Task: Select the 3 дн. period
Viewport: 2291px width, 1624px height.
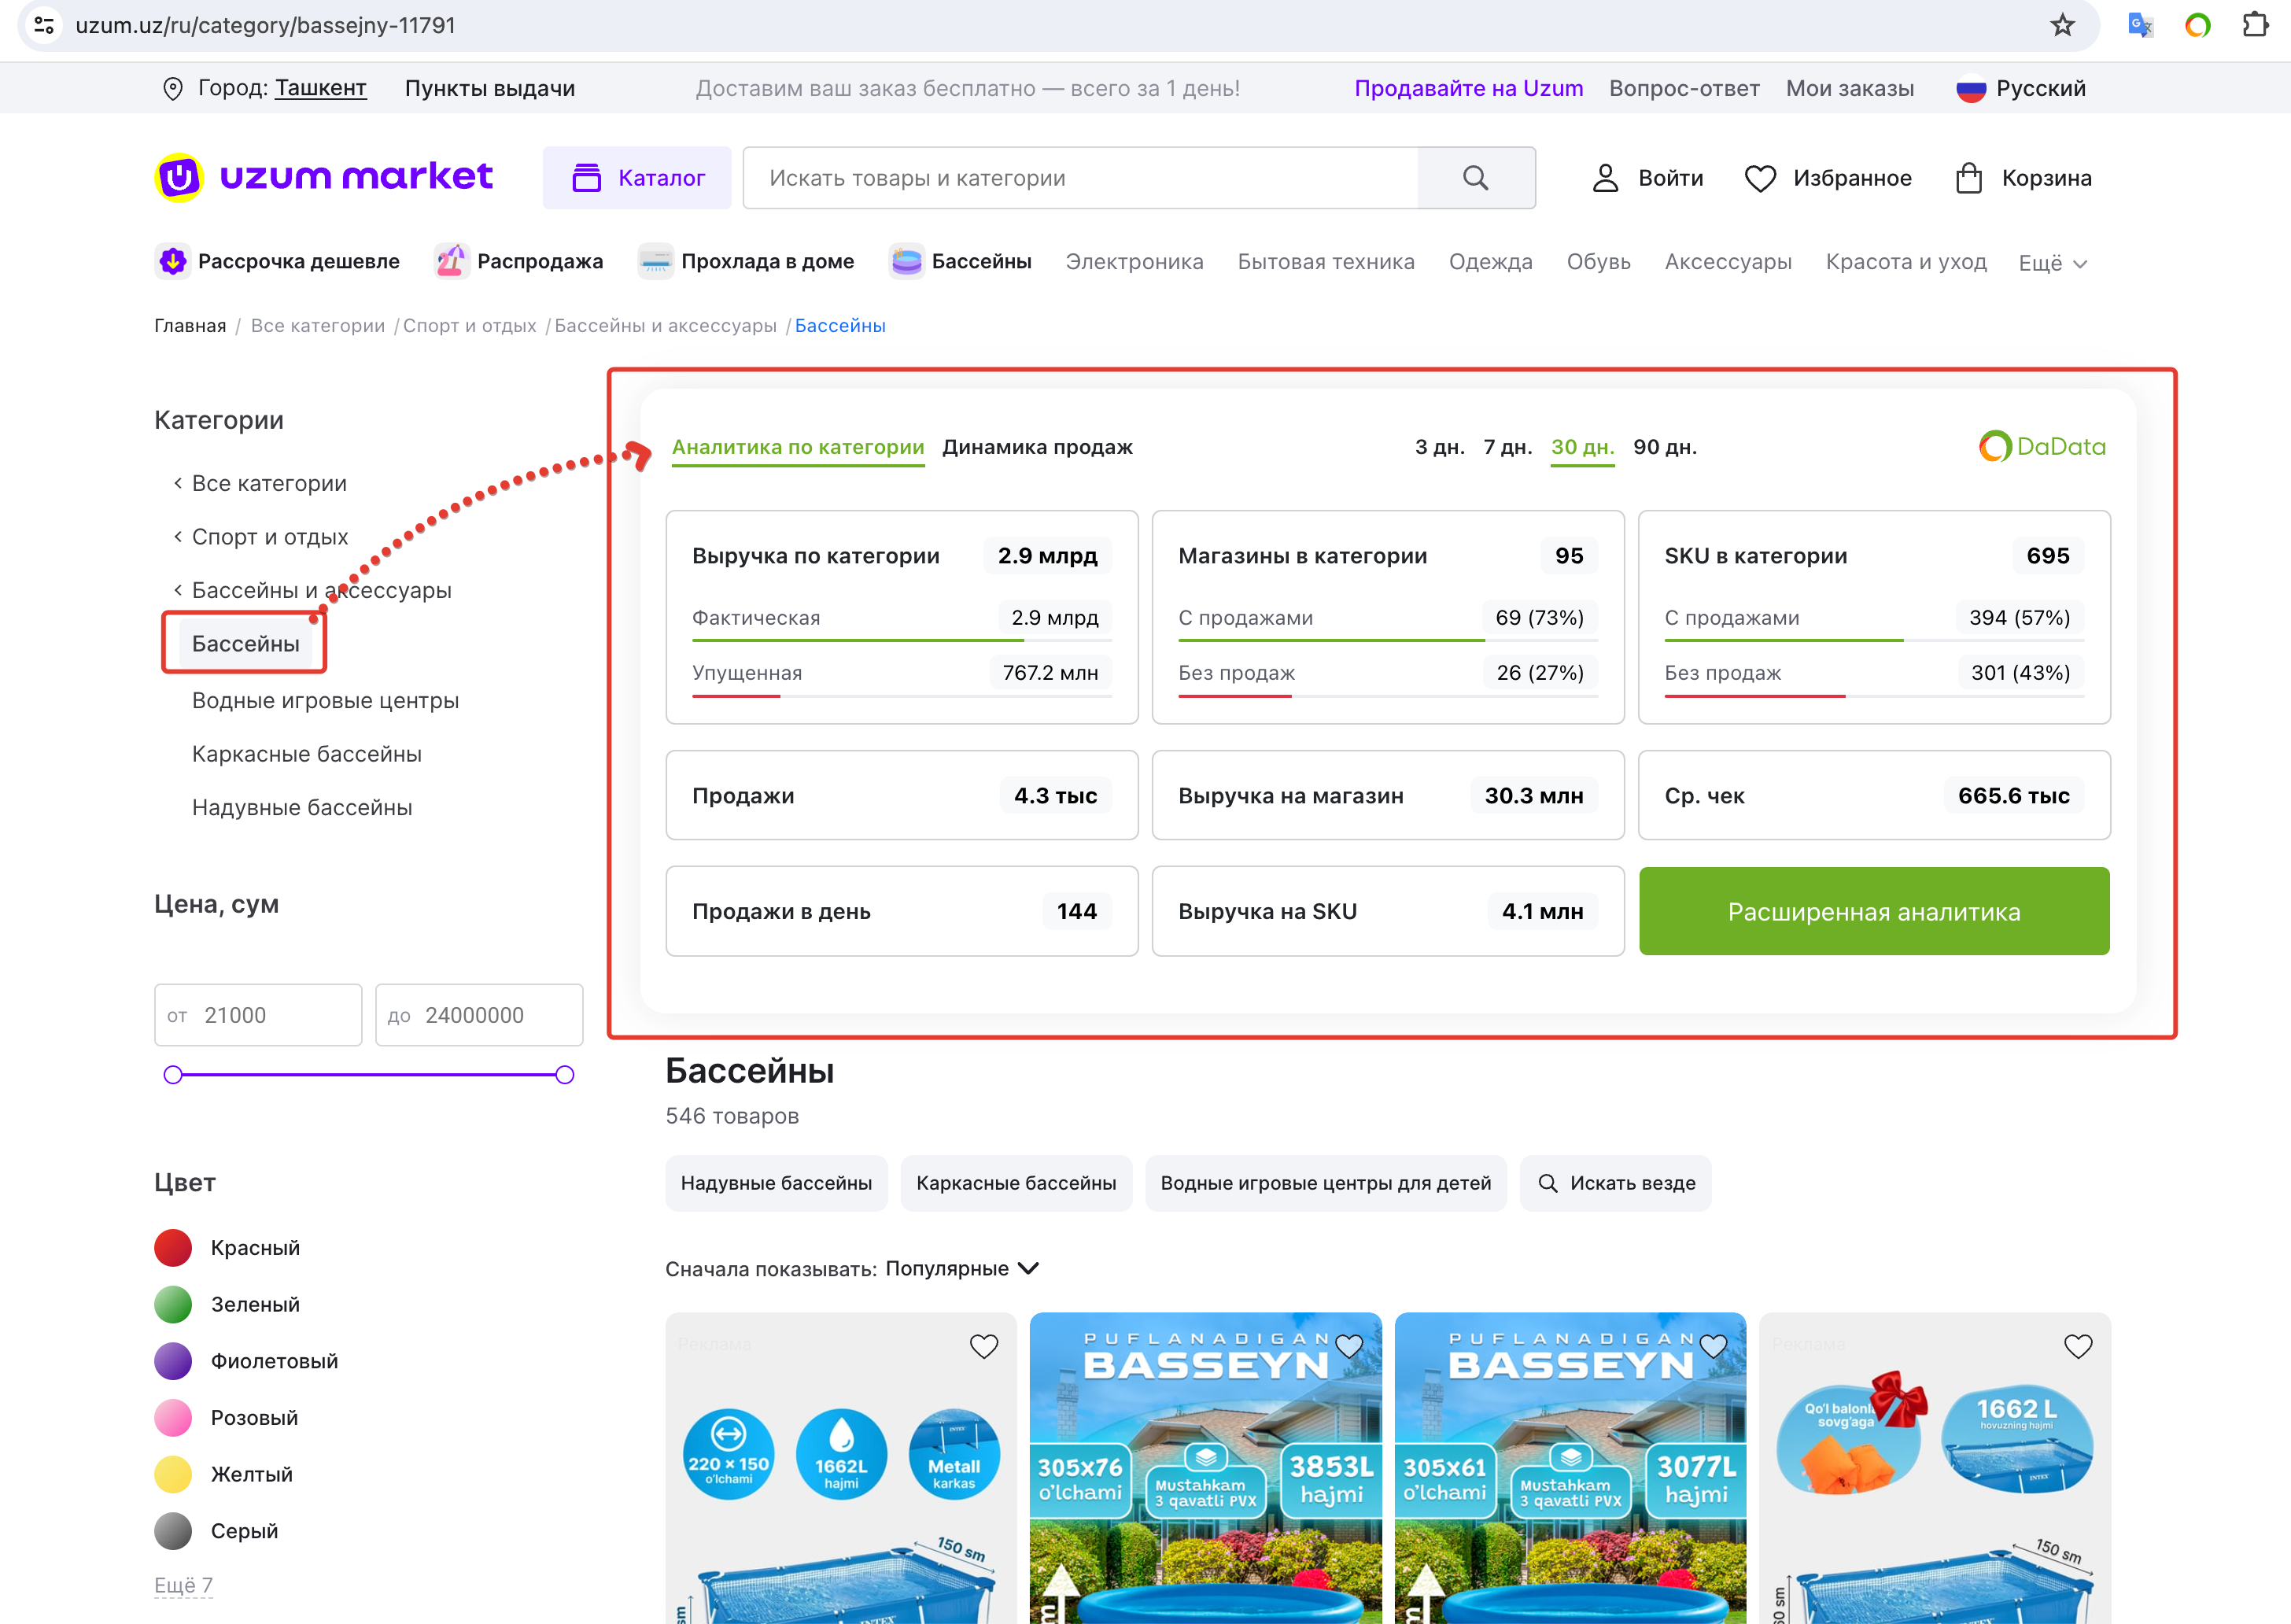Action: tap(1439, 447)
